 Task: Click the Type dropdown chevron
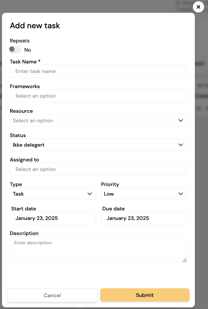(x=90, y=194)
